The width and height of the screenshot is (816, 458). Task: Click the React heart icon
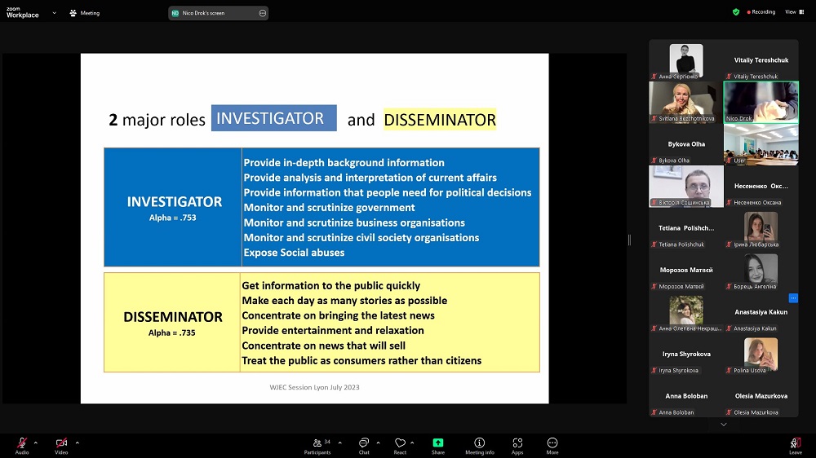[400, 444]
